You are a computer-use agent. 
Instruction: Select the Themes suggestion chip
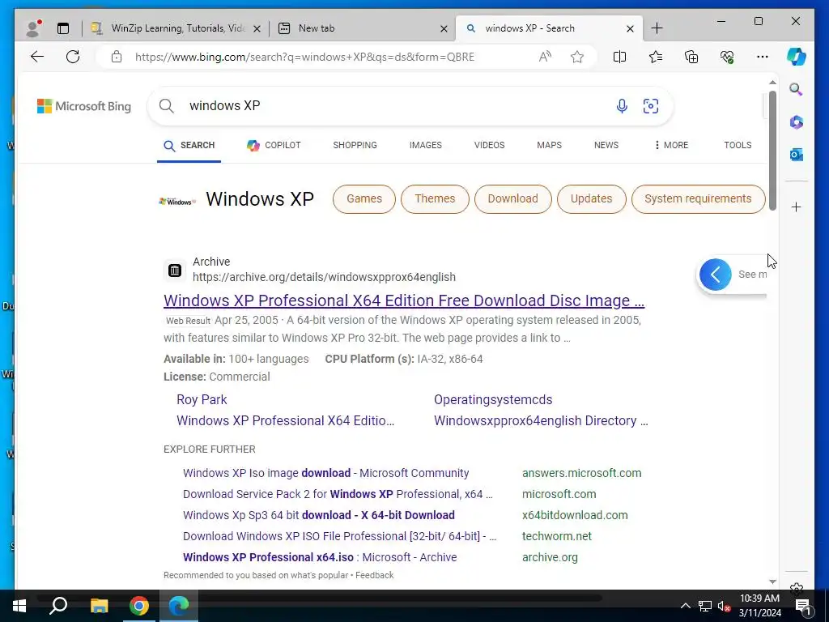[x=435, y=199]
